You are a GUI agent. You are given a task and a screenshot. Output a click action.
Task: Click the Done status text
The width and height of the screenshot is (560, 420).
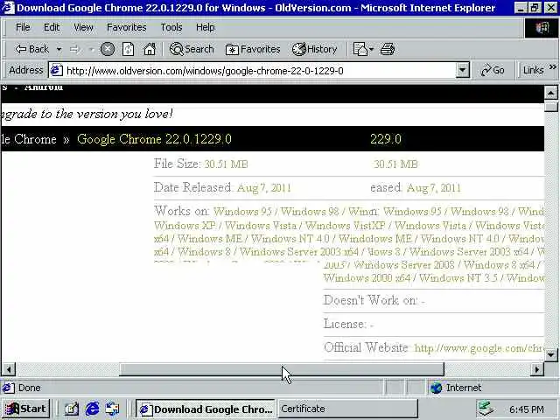(x=29, y=388)
